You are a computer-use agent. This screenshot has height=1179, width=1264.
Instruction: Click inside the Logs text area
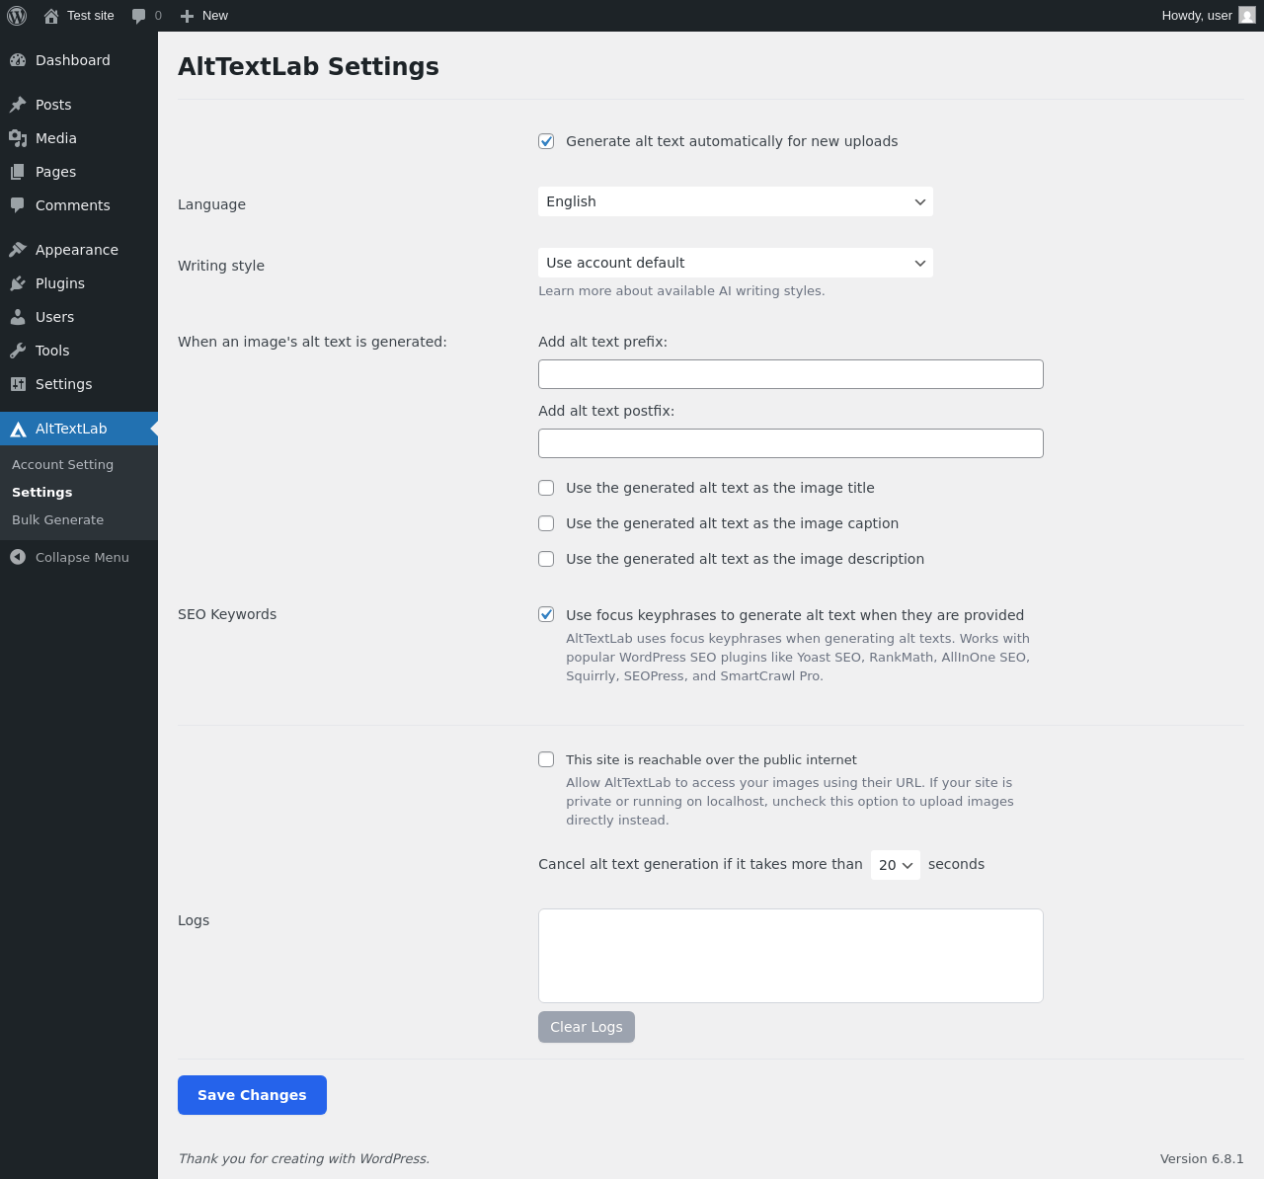(x=791, y=956)
